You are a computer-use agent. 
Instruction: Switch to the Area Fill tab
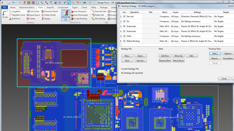(x=50, y=7)
